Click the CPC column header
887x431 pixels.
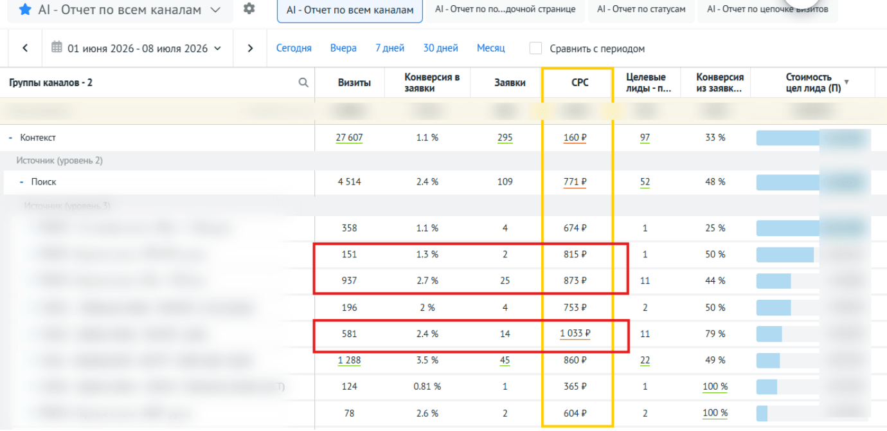(580, 82)
